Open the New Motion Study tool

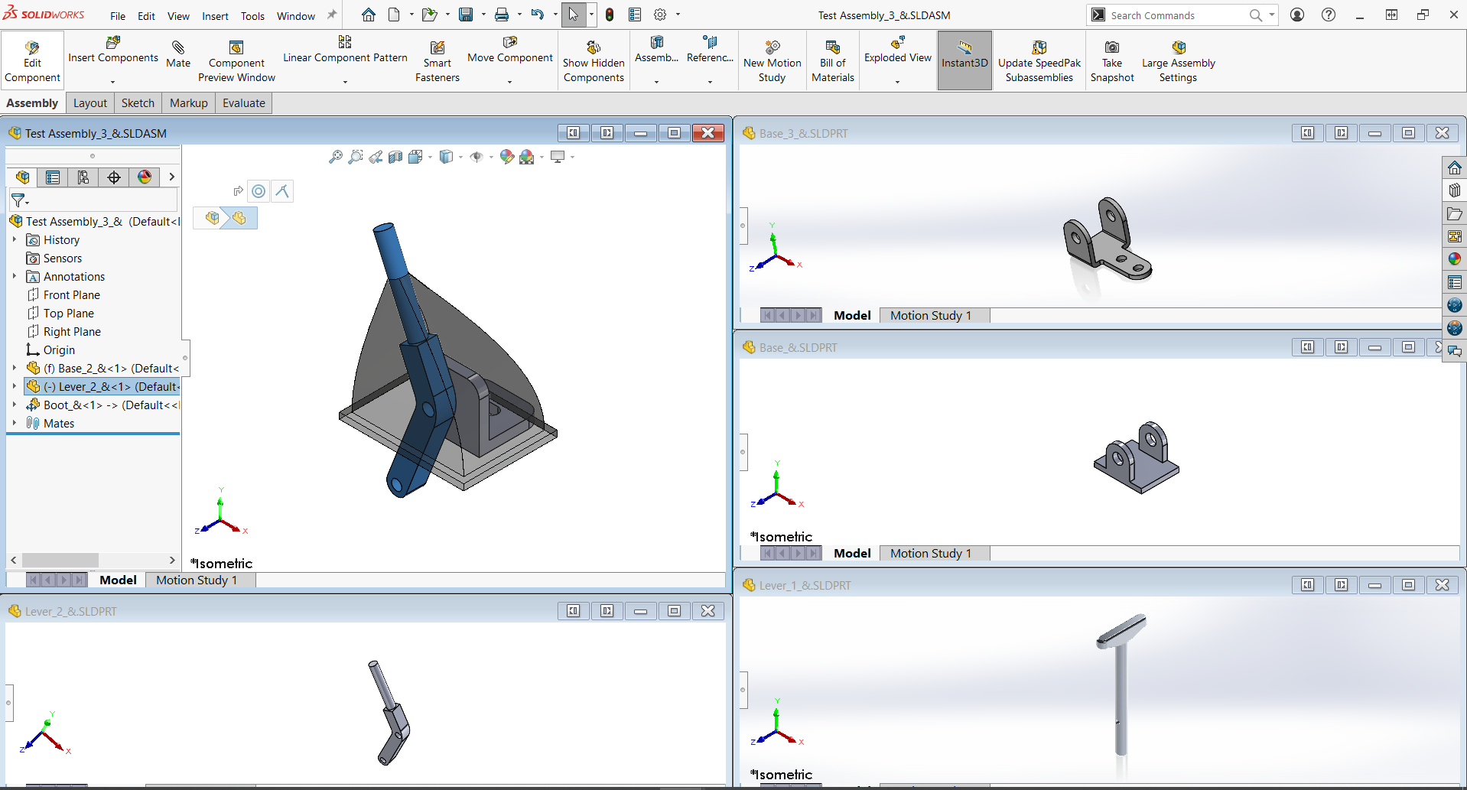772,48
